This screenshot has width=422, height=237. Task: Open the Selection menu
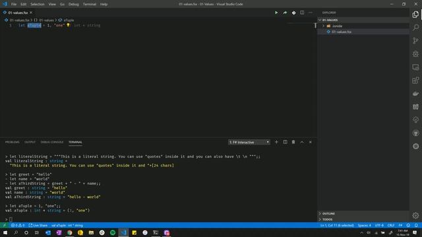click(x=38, y=4)
